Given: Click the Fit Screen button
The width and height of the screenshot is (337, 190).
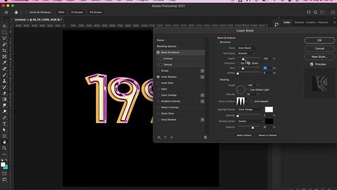Looking at the screenshot, I should coord(77,12).
